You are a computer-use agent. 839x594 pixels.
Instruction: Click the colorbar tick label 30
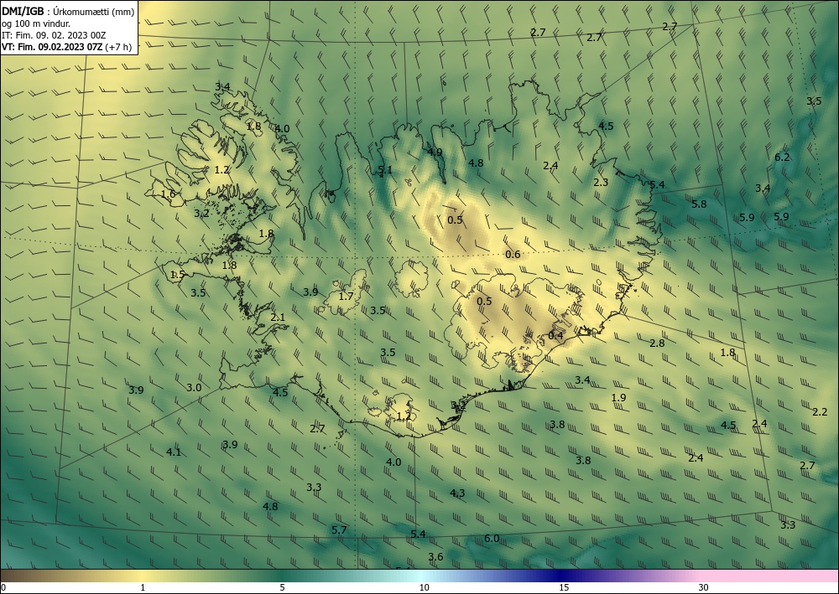[x=704, y=587]
